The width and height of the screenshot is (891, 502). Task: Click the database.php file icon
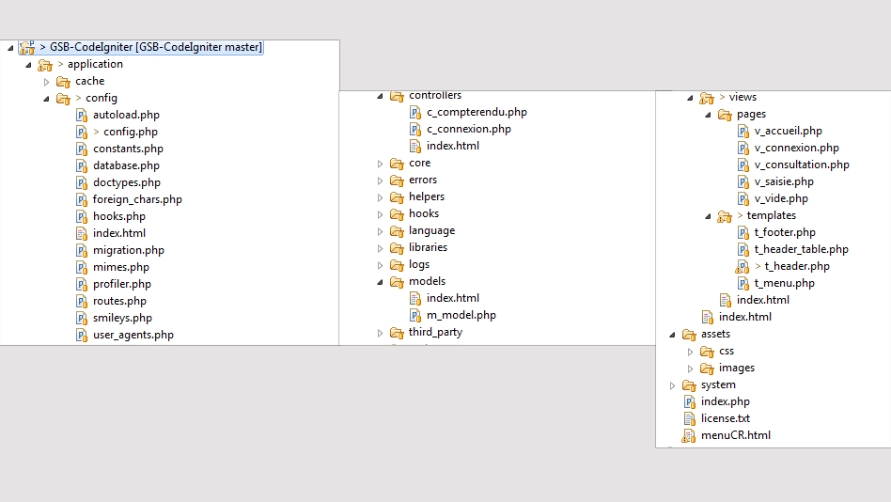[x=82, y=166]
